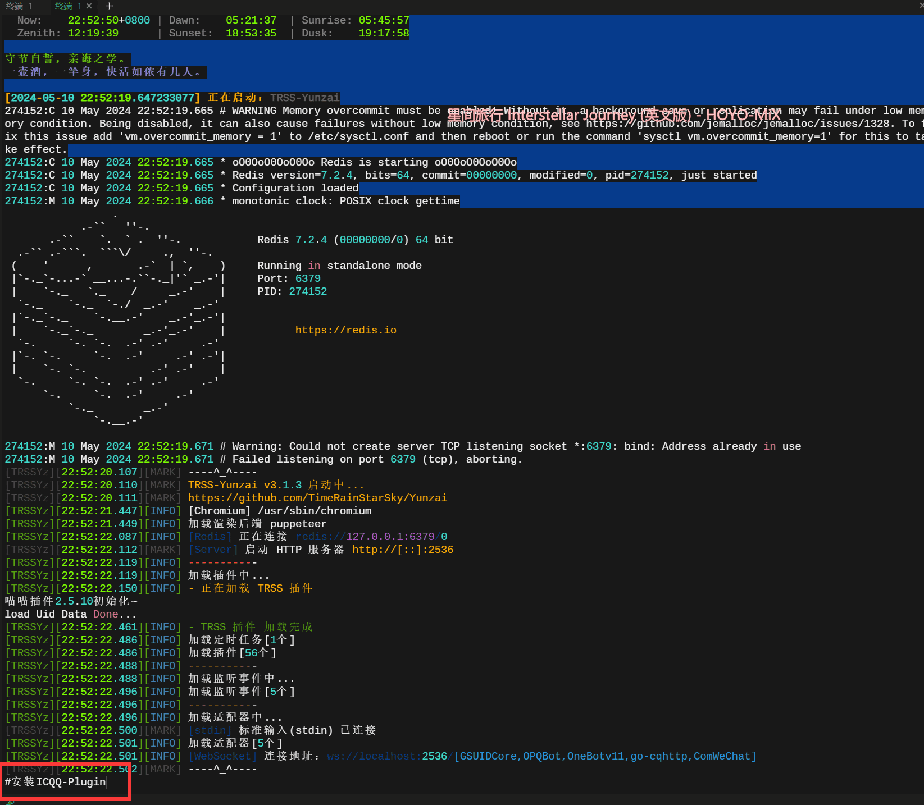The image size is (924, 805).
Task: Click the ws://localhost:2536 WebSocket address
Action: click(387, 756)
